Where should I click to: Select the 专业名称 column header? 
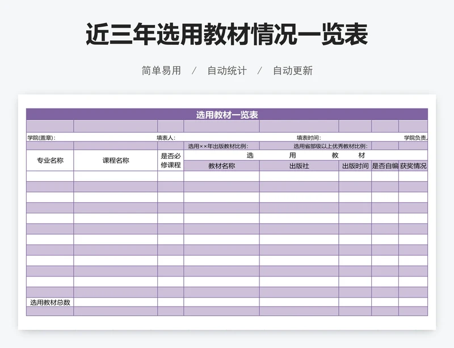50,160
